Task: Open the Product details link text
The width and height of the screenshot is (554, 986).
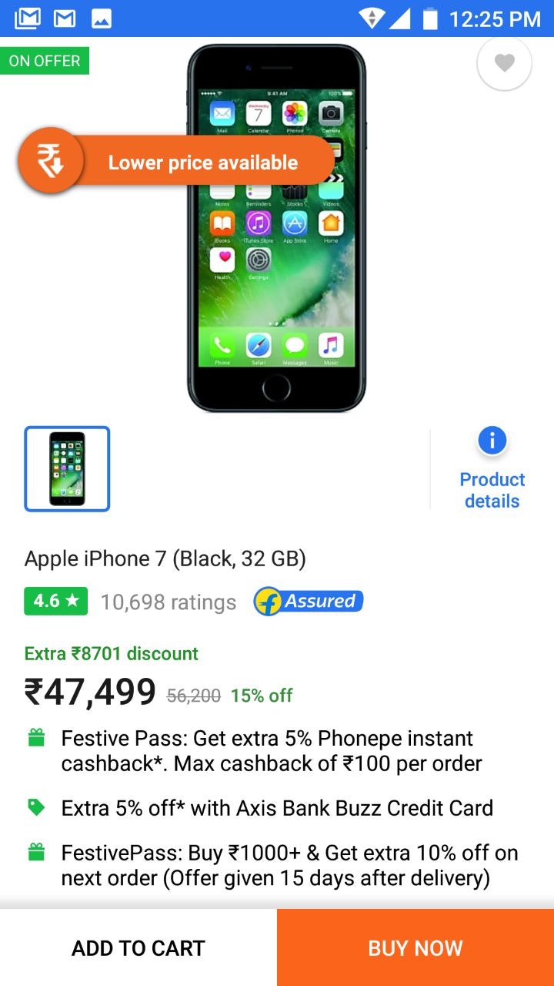Action: (492, 490)
